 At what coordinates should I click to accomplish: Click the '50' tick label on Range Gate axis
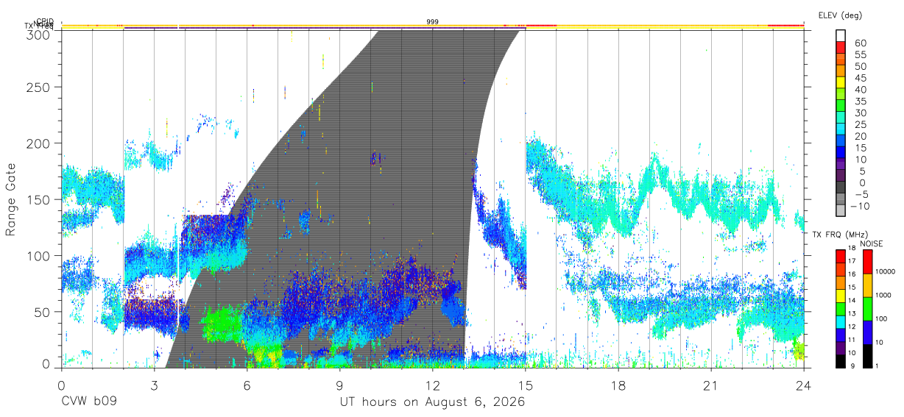(x=43, y=312)
